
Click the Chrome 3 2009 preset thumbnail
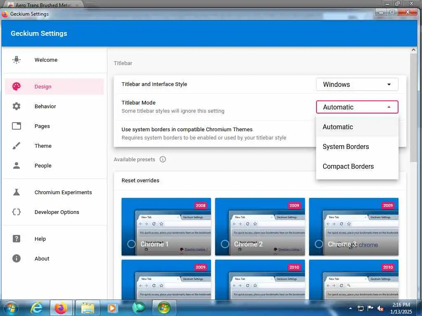point(354,227)
